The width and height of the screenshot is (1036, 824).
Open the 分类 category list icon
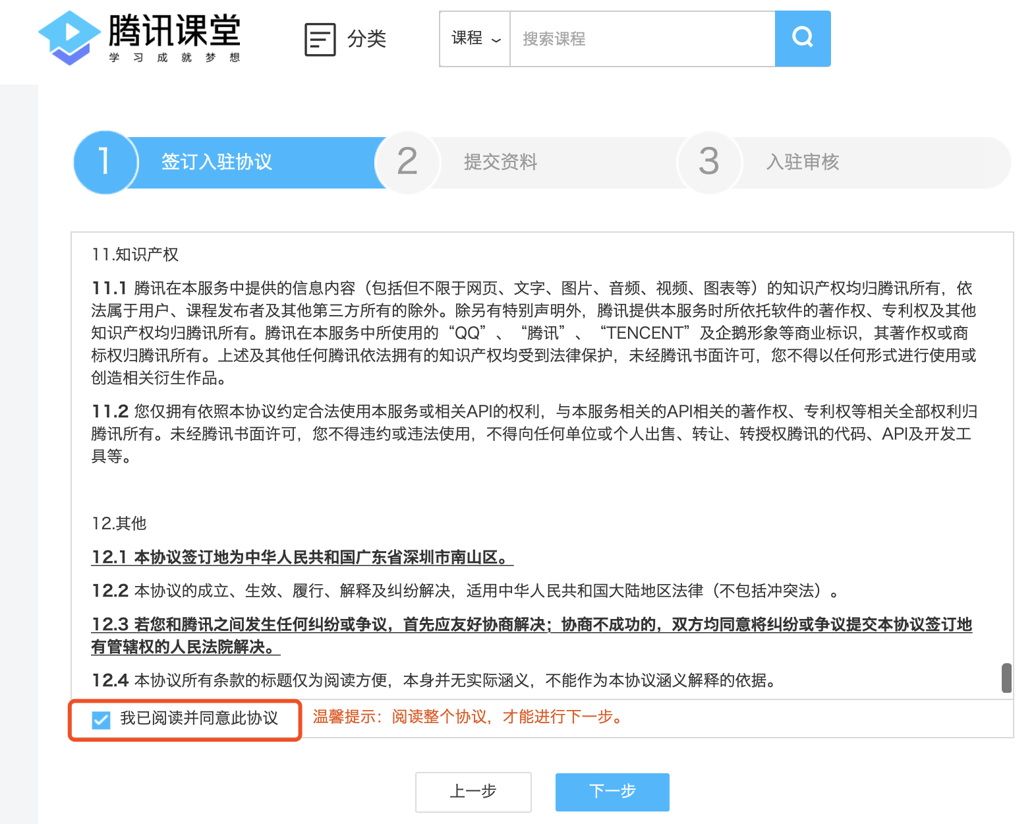(x=320, y=40)
